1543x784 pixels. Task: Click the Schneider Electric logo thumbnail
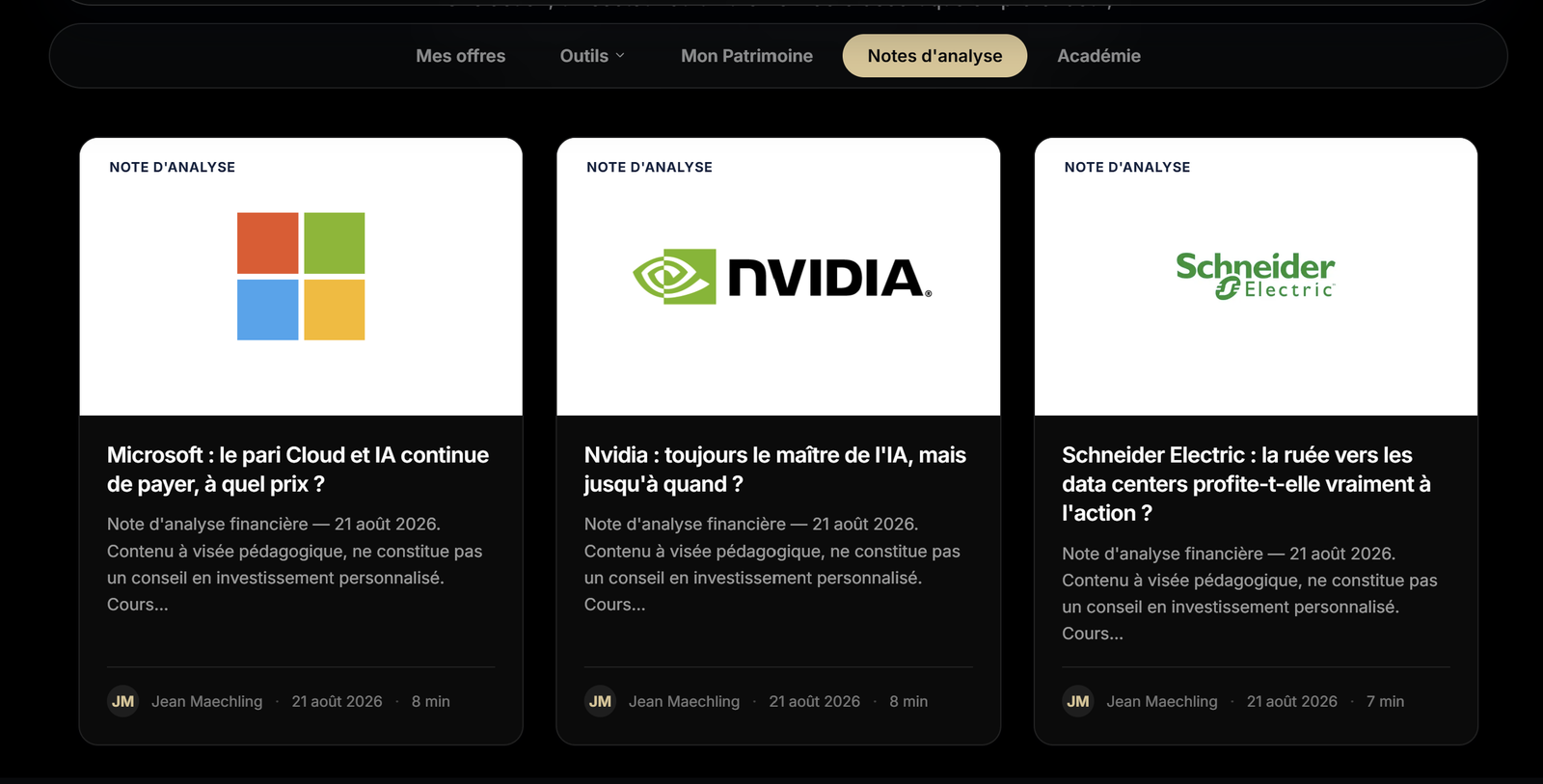pyautogui.click(x=1256, y=276)
